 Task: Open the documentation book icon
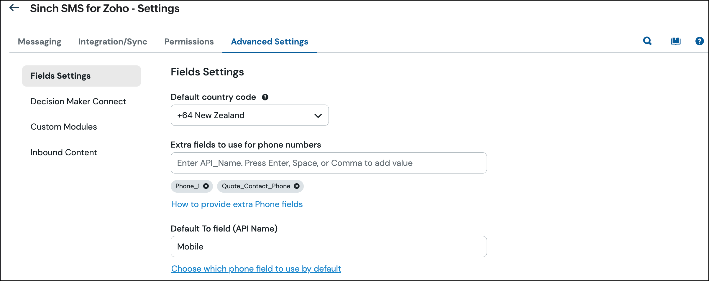pyautogui.click(x=675, y=41)
